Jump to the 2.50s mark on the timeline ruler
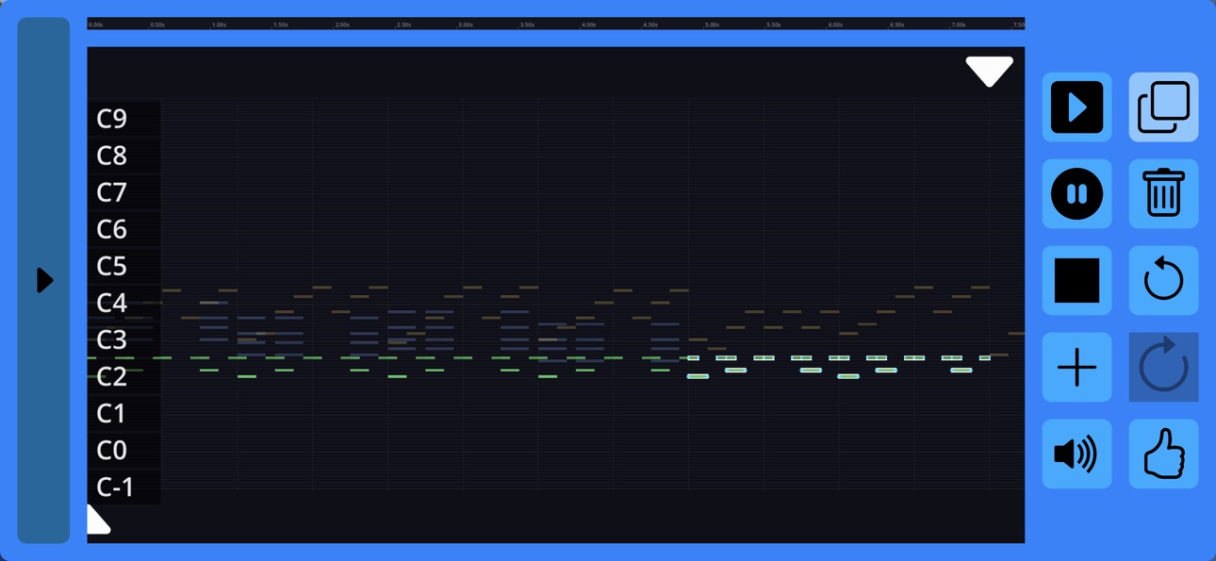1216x561 pixels. pos(403,25)
